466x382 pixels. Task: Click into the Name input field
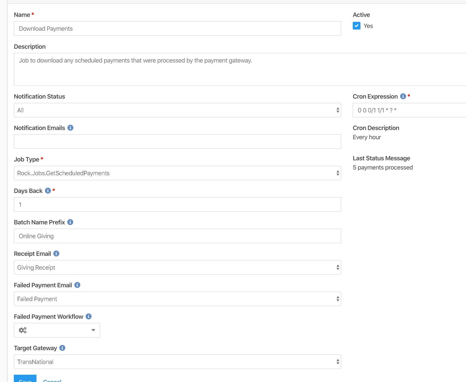point(177,28)
